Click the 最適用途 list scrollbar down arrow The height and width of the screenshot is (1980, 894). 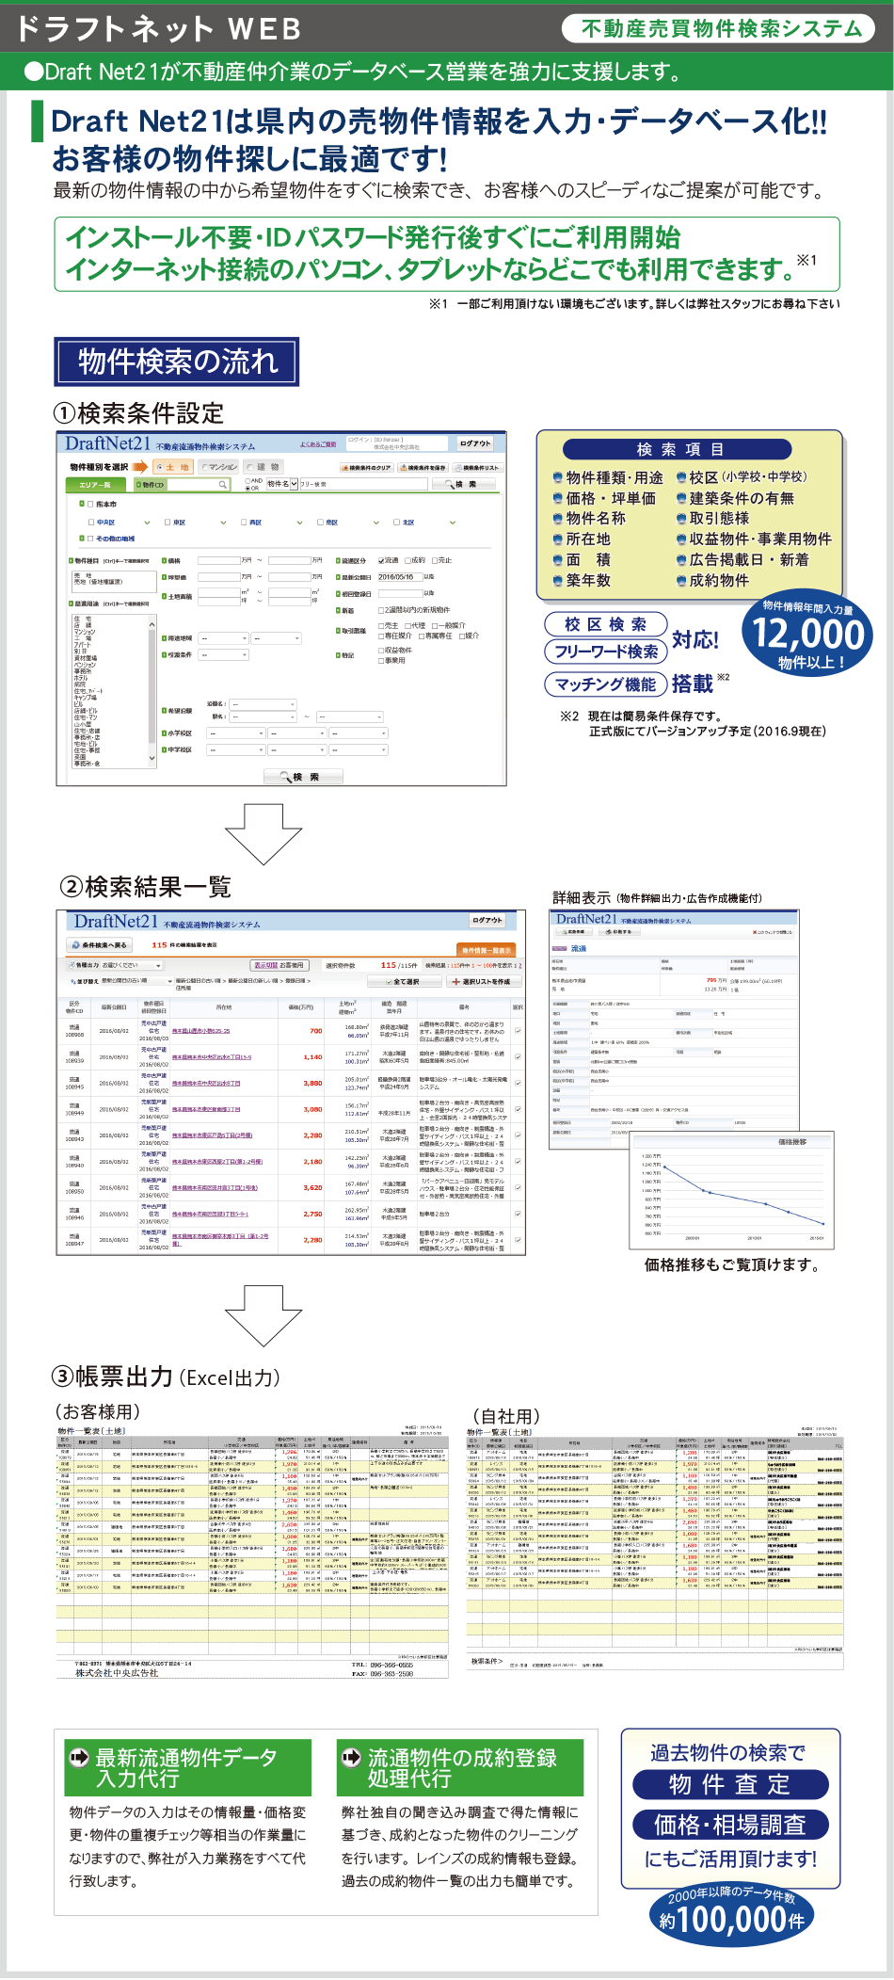tap(152, 758)
